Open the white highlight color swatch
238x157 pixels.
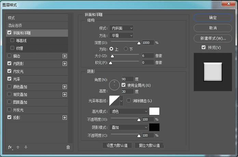[154, 111]
